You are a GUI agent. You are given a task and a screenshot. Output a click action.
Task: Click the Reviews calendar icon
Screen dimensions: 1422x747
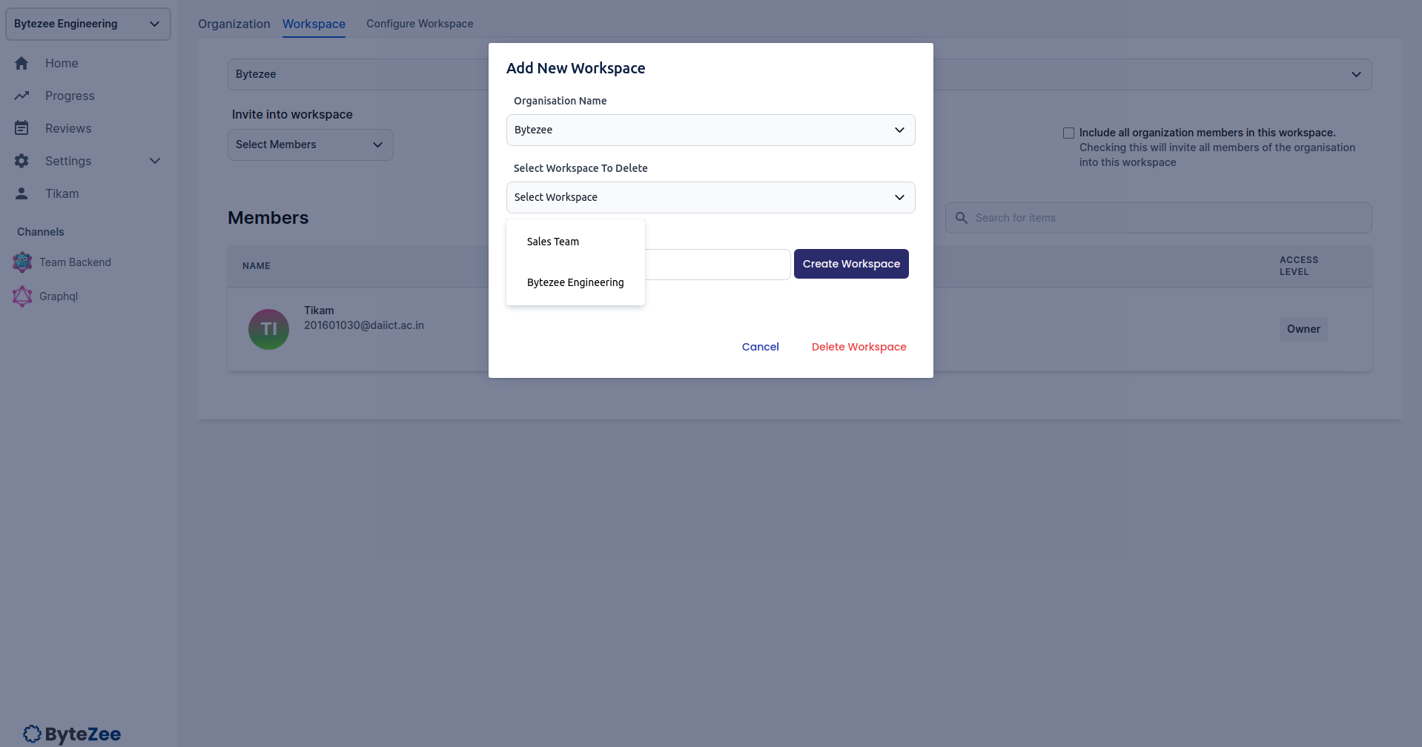[x=22, y=128]
